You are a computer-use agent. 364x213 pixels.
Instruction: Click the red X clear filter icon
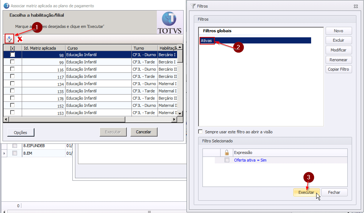click(20, 39)
